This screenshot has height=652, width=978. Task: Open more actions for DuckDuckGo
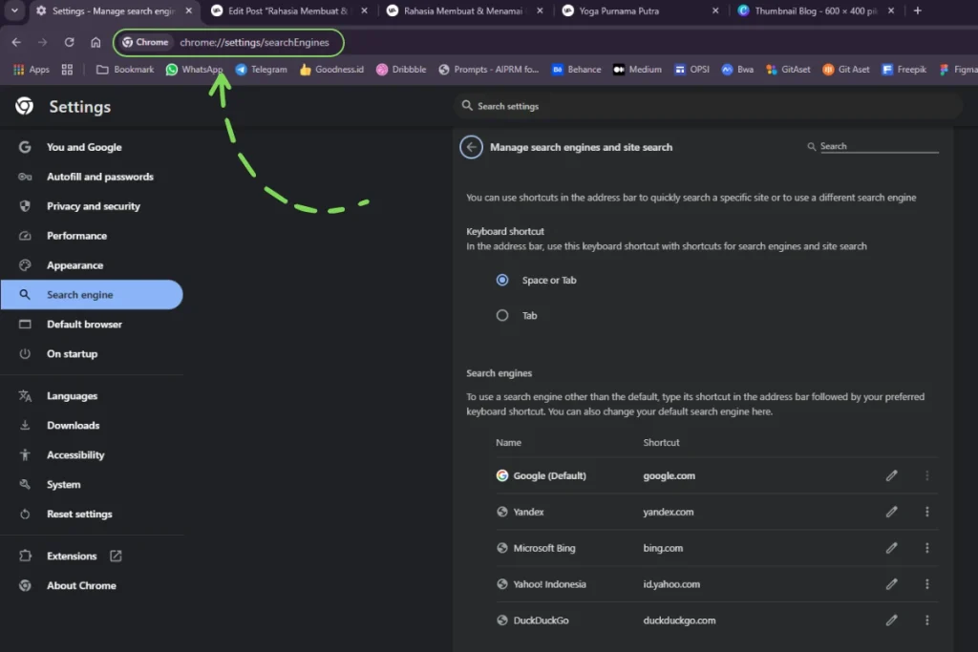[926, 620]
